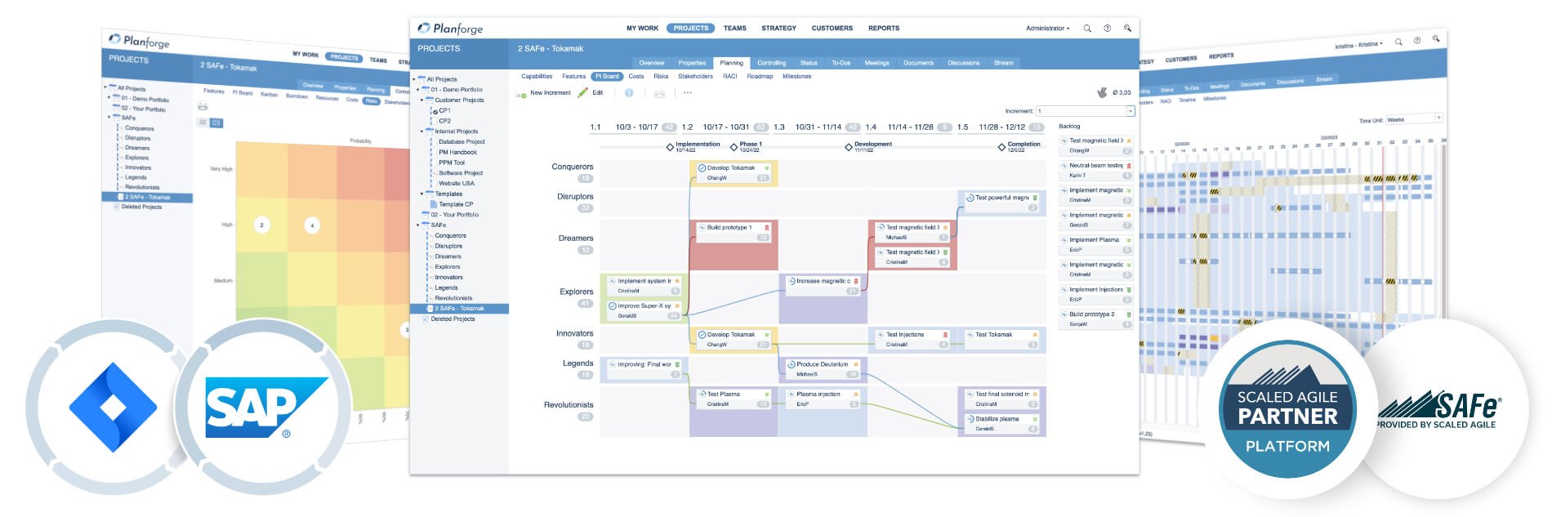Click the Development milestone diamond

(848, 148)
